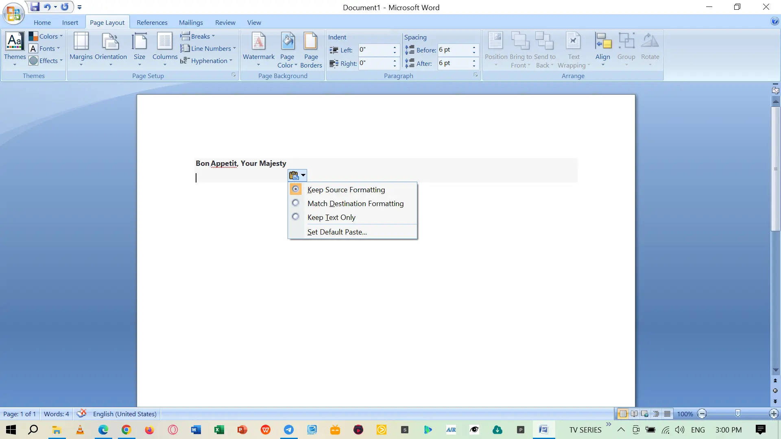Image resolution: width=781 pixels, height=439 pixels.
Task: Open PowerPoint from the taskbar
Action: click(242, 430)
